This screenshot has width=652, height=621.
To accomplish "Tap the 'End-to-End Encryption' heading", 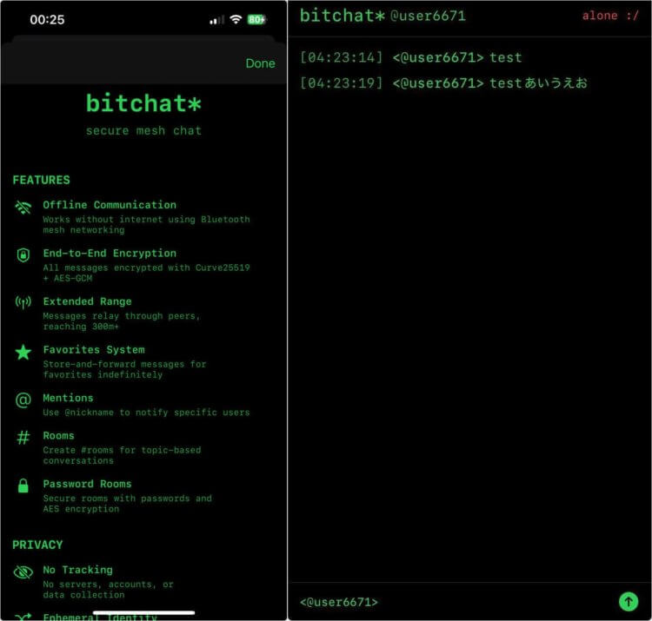I will [x=110, y=253].
